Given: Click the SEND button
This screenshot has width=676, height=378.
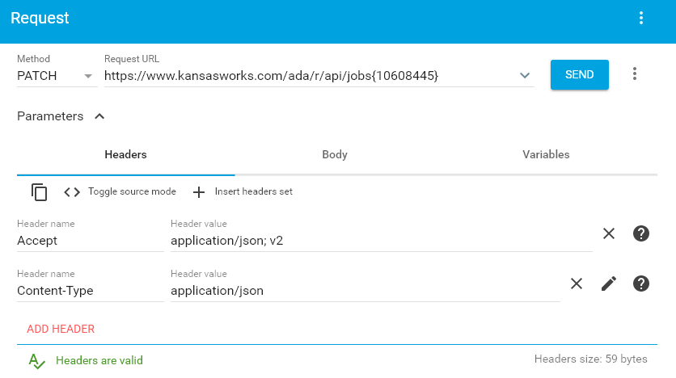Looking at the screenshot, I should point(580,74).
